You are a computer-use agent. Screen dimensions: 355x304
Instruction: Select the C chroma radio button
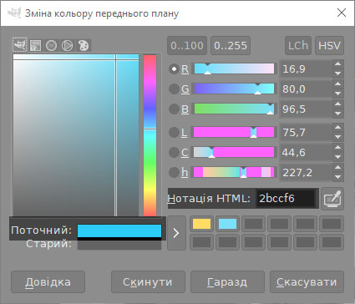(174, 152)
